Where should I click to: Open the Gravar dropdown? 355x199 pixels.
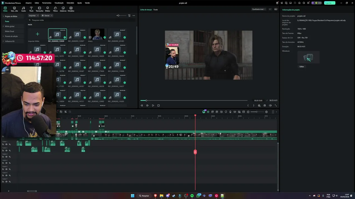click(47, 15)
